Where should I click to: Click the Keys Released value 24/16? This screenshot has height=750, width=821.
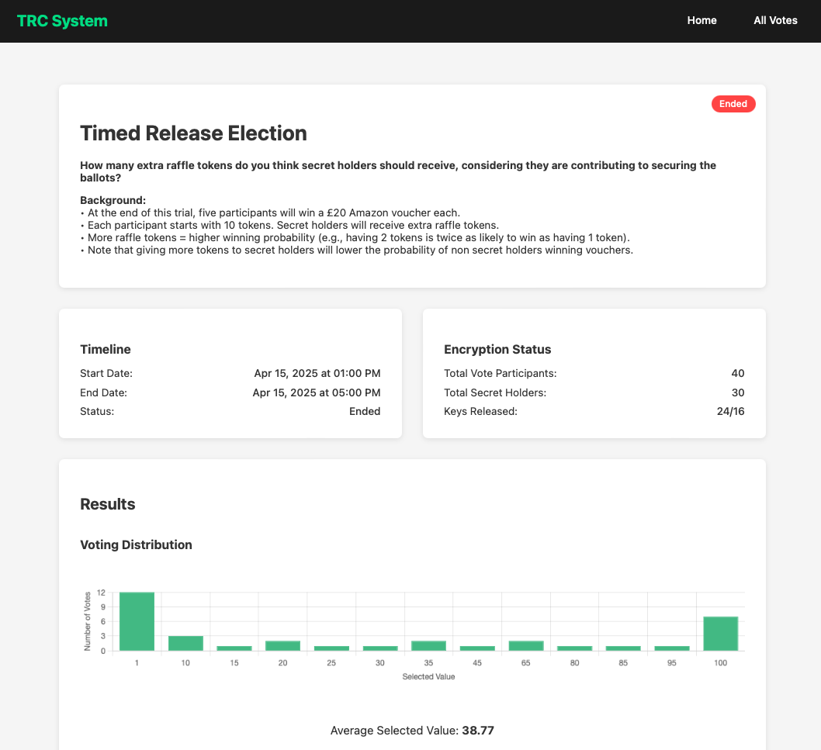[730, 412]
